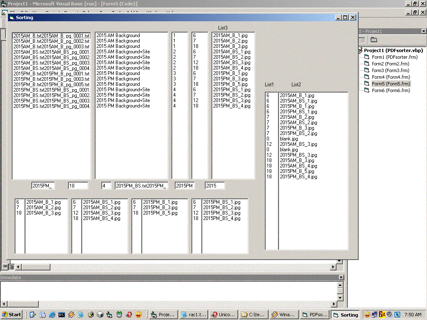The height and width of the screenshot is (320, 427).
Task: Switch to the C:\te... taskbar folder button
Action: tap(254, 315)
